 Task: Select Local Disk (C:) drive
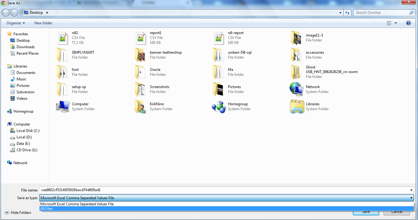coord(28,131)
